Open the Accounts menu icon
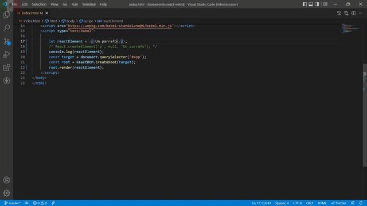This screenshot has height=206, width=367. coord(6,180)
